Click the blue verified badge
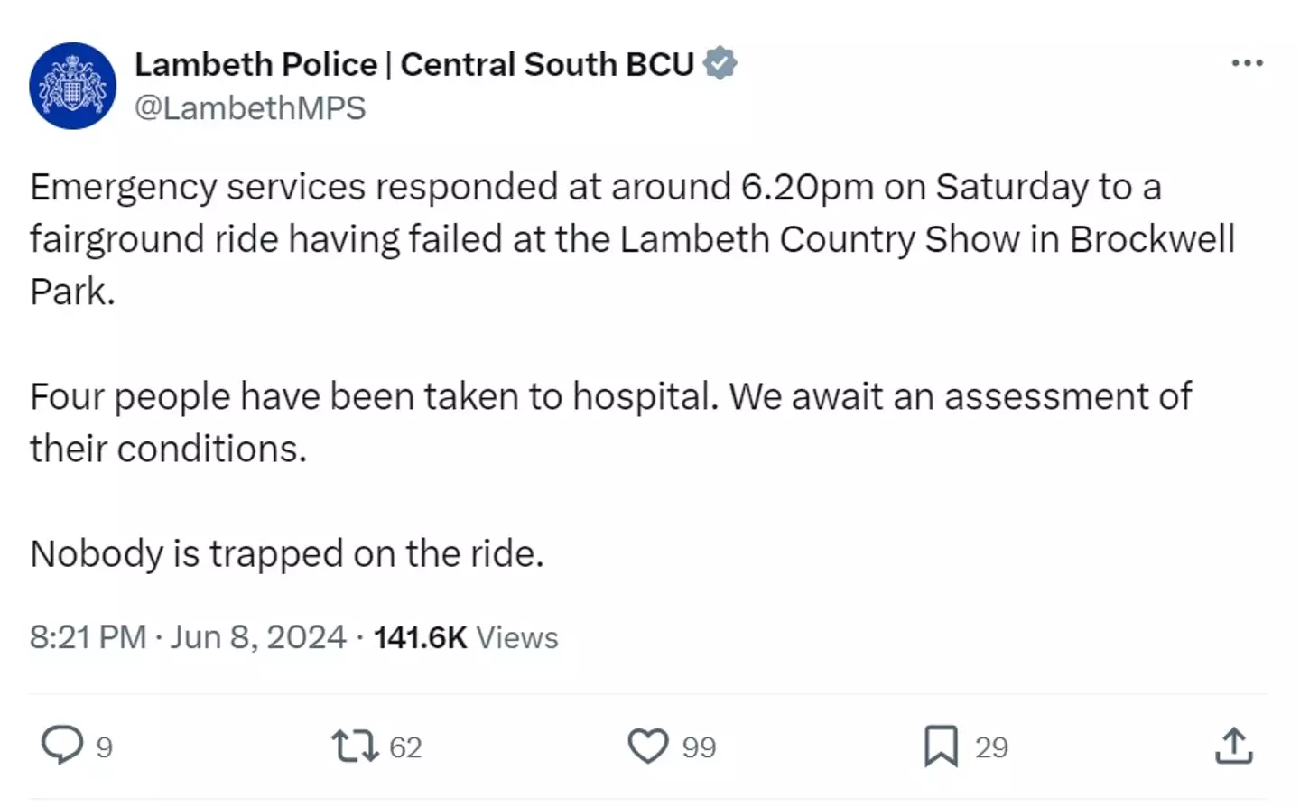The image size is (1300, 807). pos(720,63)
